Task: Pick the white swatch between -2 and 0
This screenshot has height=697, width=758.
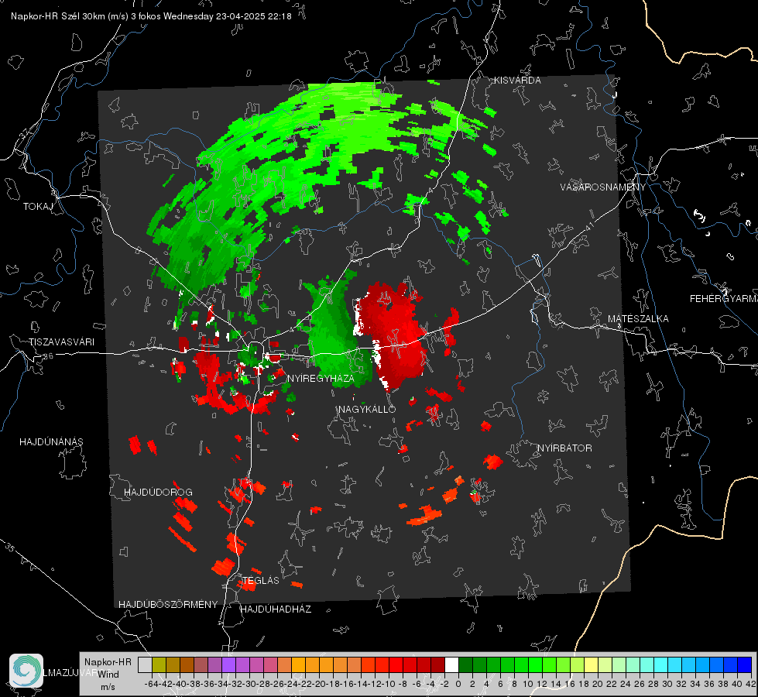Action: pyautogui.click(x=451, y=665)
